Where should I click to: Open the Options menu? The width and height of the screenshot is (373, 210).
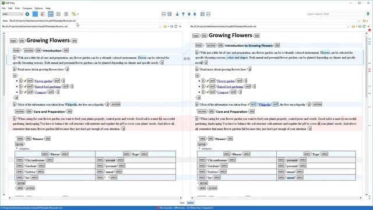pos(38,8)
